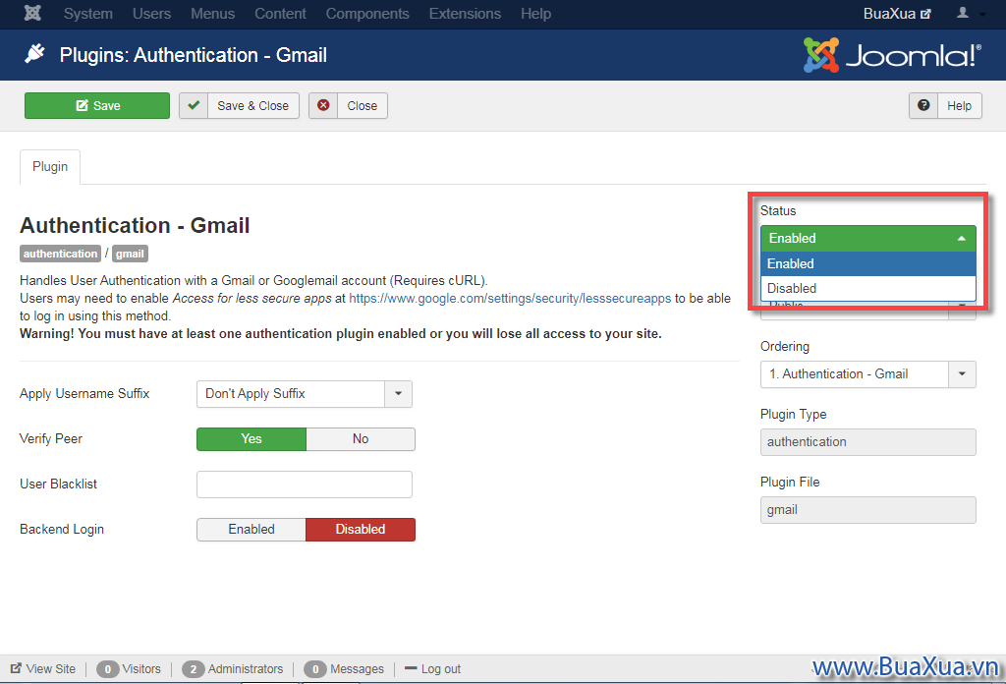The height and width of the screenshot is (684, 1006).
Task: Set Backend Login to Disabled
Action: [361, 530]
